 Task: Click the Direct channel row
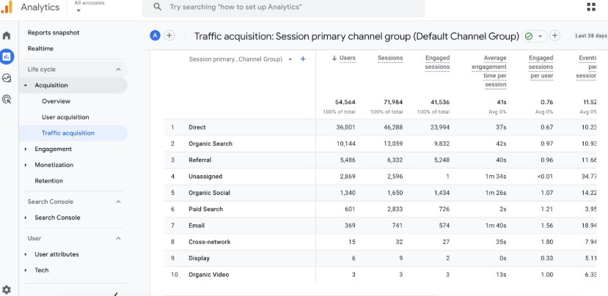[380, 127]
